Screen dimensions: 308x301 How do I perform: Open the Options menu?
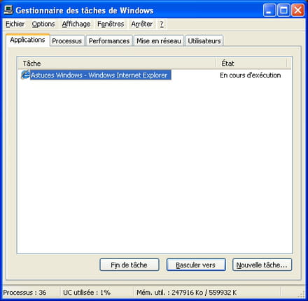tap(43, 24)
